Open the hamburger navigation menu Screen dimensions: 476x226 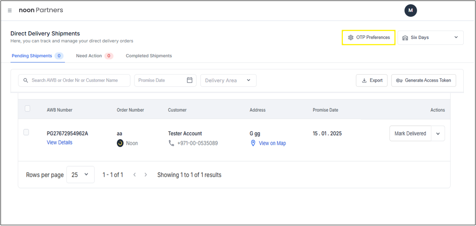[x=10, y=10]
